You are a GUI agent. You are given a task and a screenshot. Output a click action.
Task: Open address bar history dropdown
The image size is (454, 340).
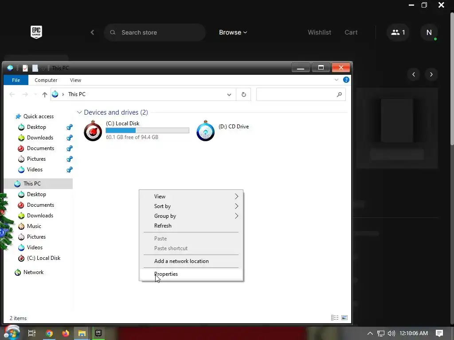tap(229, 95)
